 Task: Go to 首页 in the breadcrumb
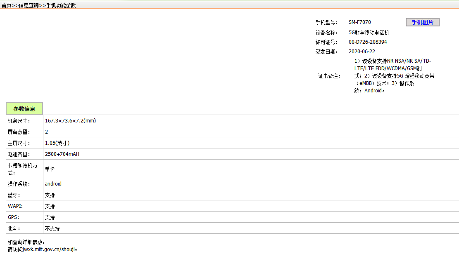coord(6,5)
